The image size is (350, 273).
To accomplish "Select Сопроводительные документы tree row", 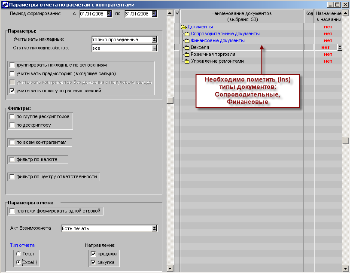I will coord(225,33).
